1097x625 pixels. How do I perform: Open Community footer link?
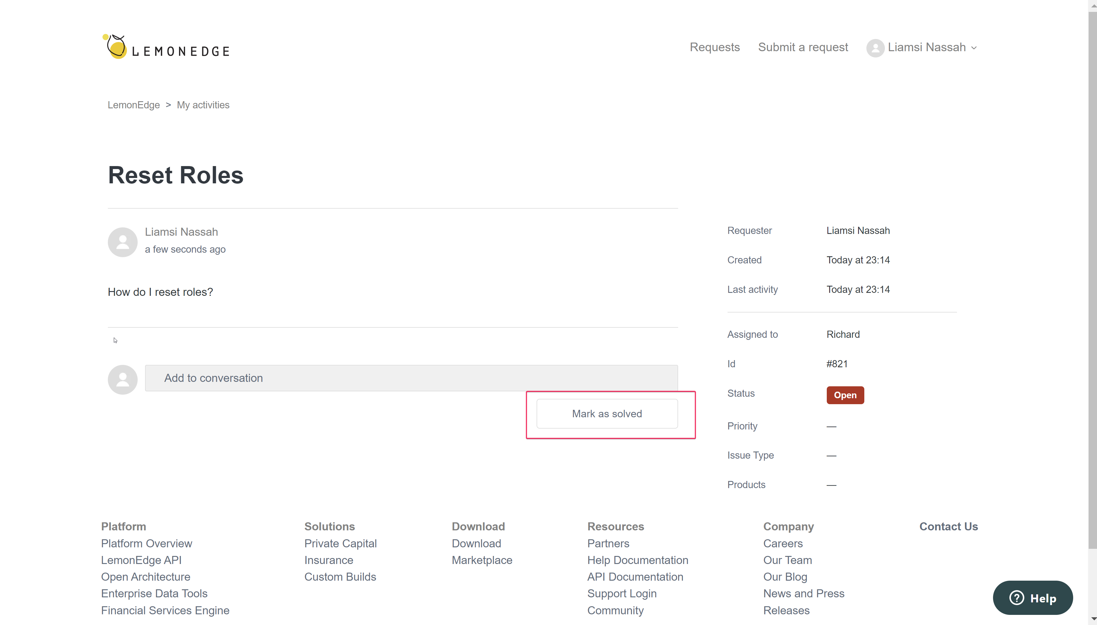615,610
